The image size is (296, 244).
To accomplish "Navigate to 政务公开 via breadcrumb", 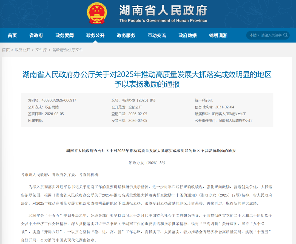I will click(22, 50).
